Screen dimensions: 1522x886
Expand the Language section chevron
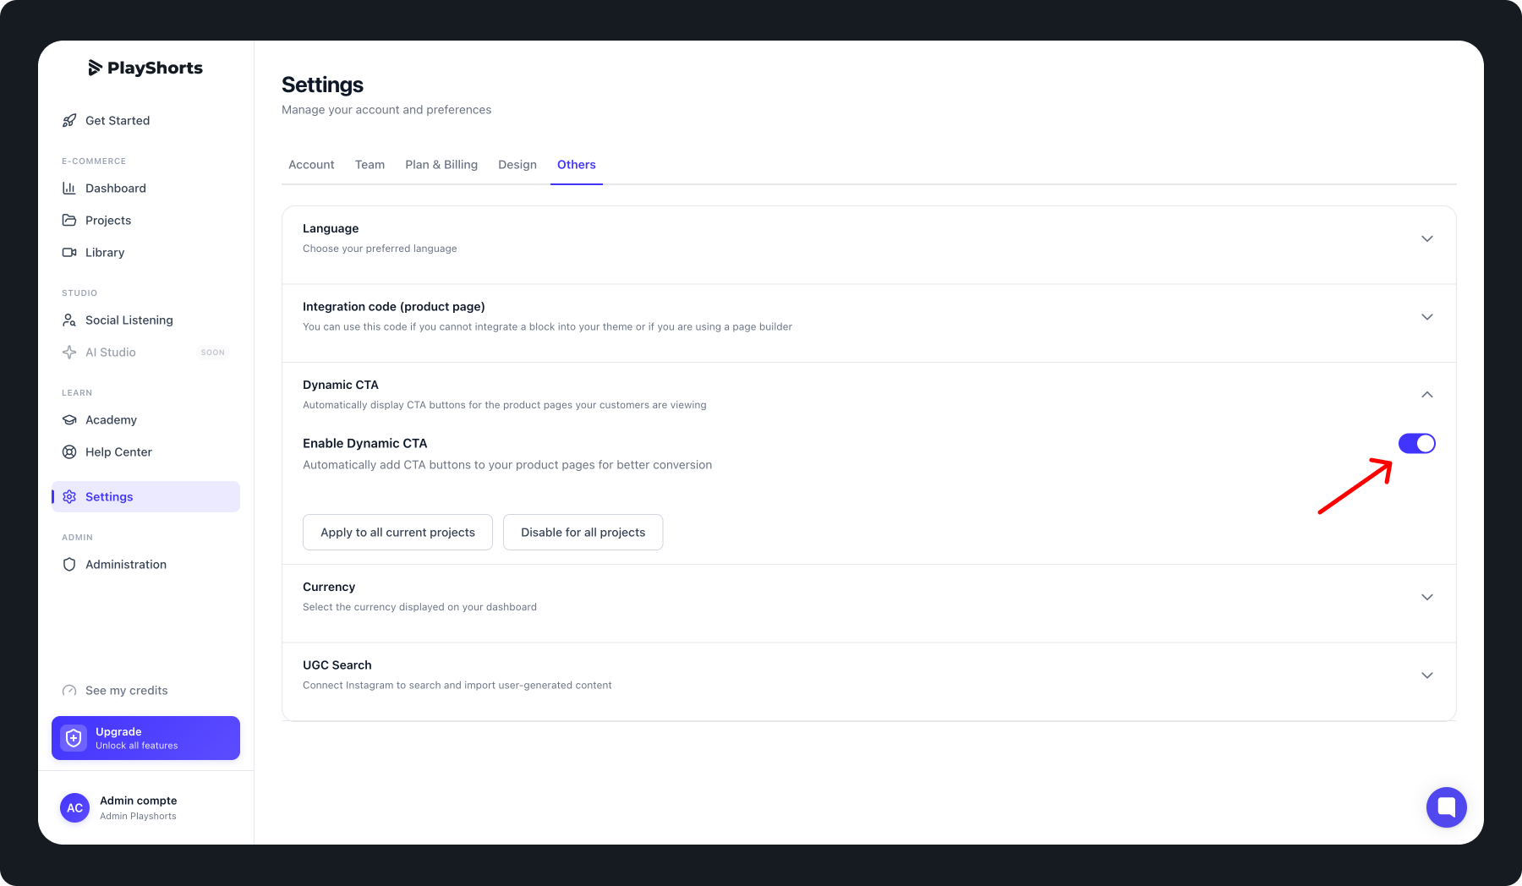point(1426,239)
